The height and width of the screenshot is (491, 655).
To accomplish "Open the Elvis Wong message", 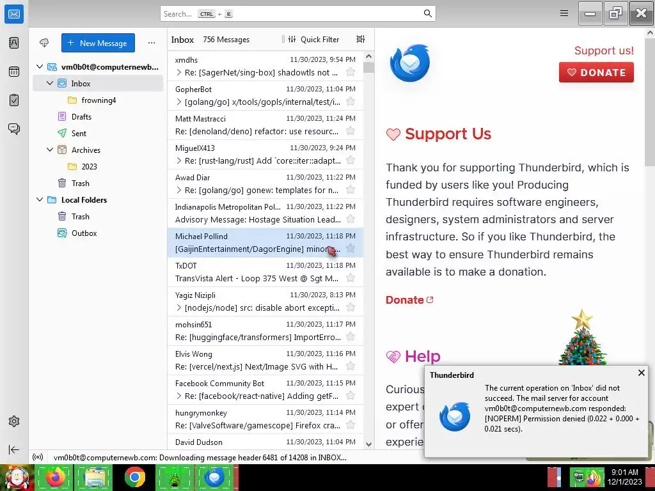I will pos(265,361).
